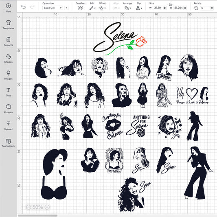Click the rotate angle field
Viewport: 217px width, 217px height.
click(x=206, y=8)
